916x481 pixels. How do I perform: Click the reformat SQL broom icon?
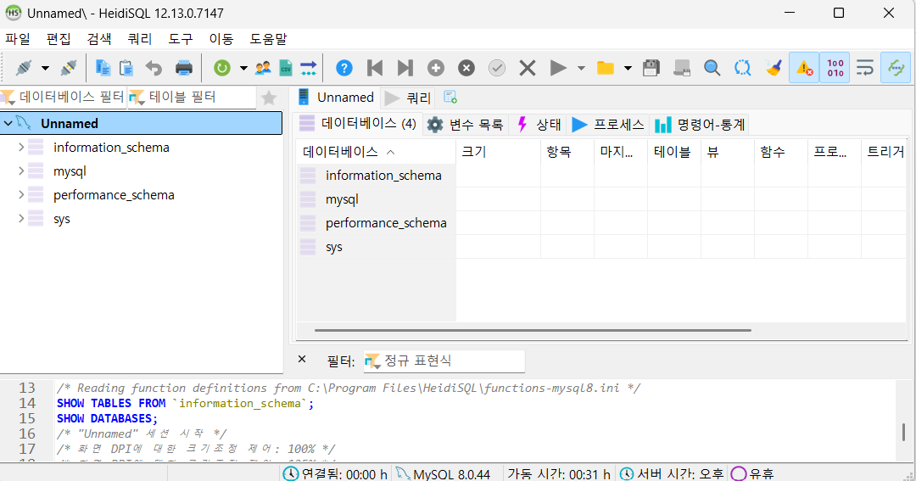coord(774,68)
